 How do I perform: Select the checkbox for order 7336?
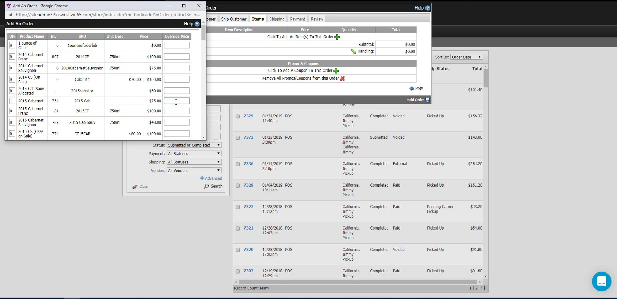238,164
